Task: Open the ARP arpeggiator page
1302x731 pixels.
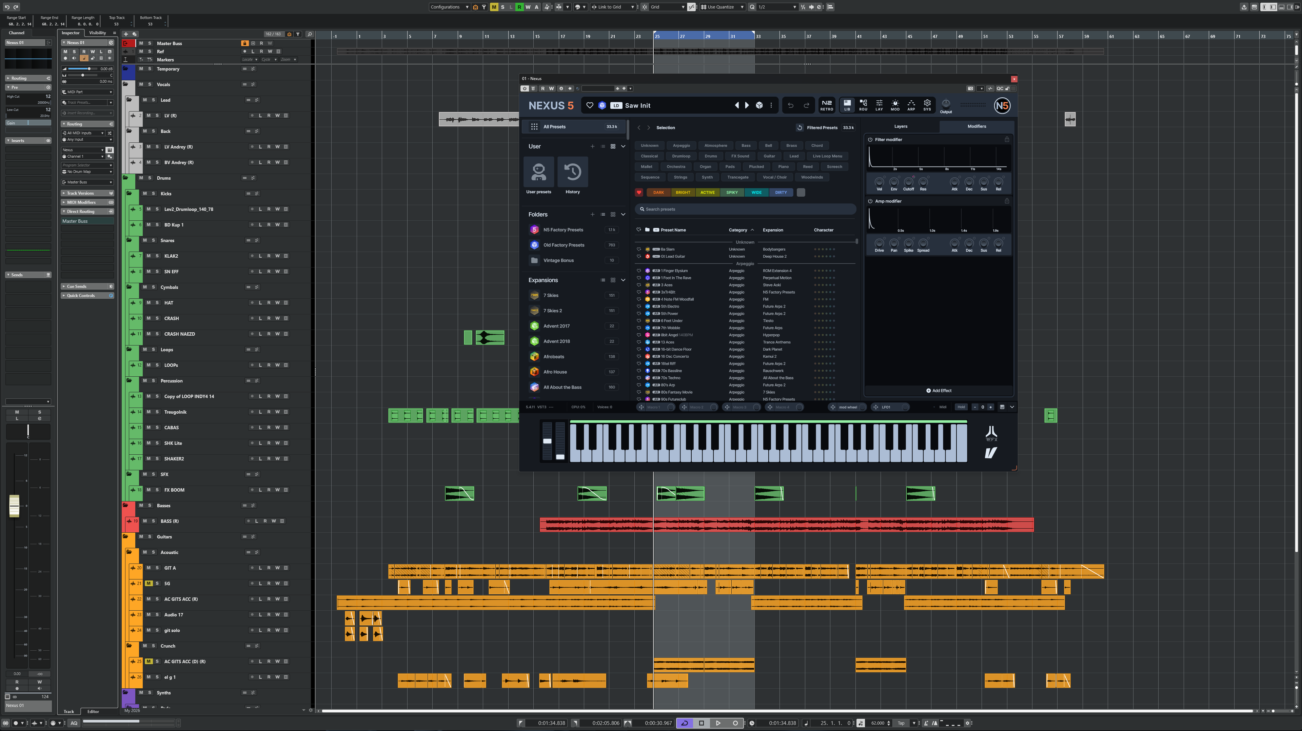Action: coord(911,105)
